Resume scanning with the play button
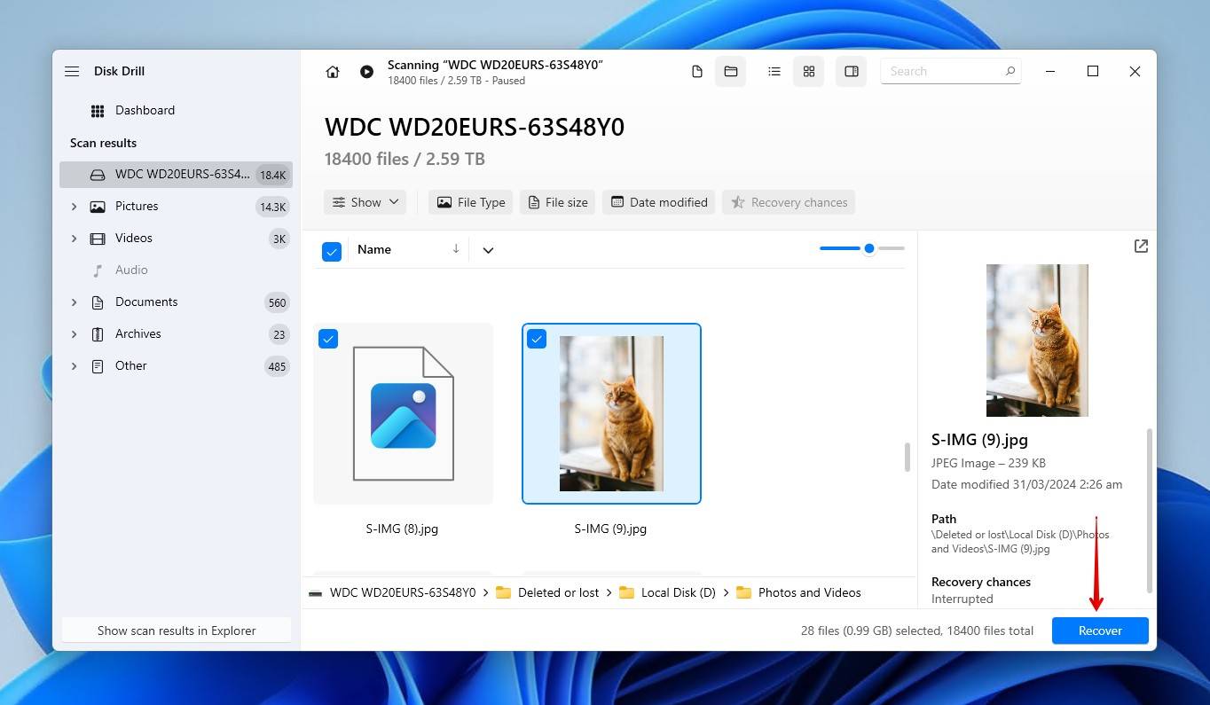Screen dimensions: 1210x705 tap(366, 72)
